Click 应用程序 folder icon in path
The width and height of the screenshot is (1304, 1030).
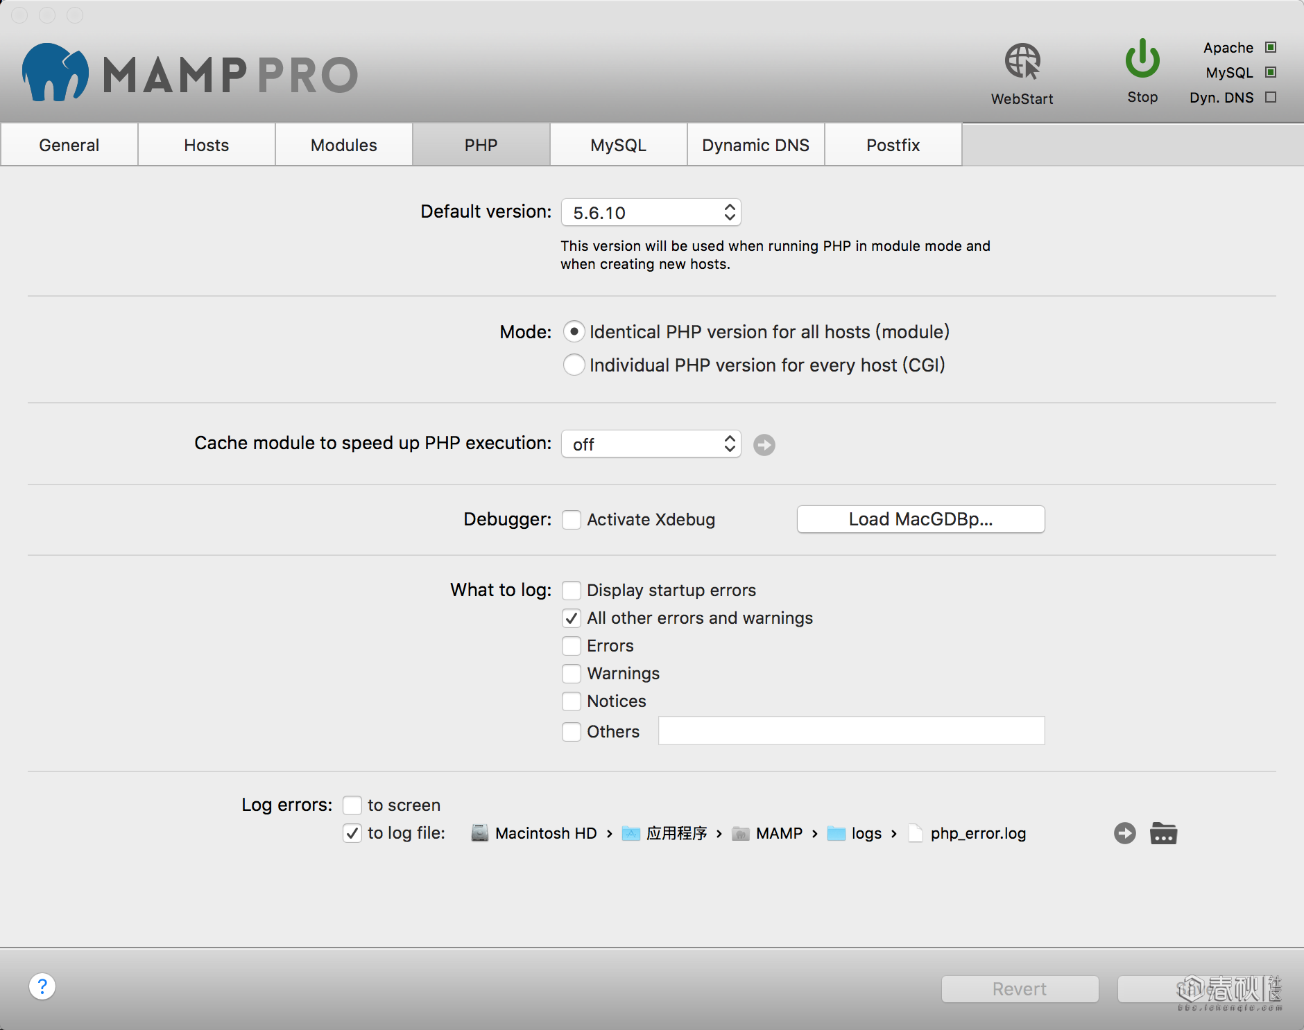pos(630,833)
